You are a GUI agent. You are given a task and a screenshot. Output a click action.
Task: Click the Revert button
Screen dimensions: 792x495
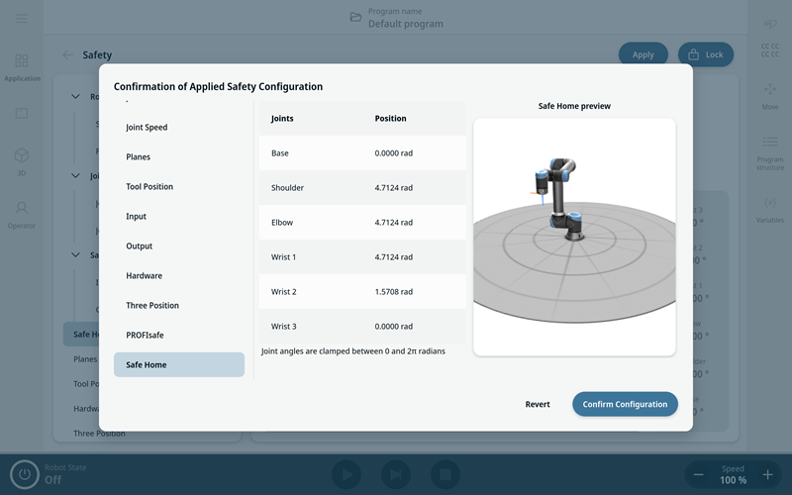538,404
